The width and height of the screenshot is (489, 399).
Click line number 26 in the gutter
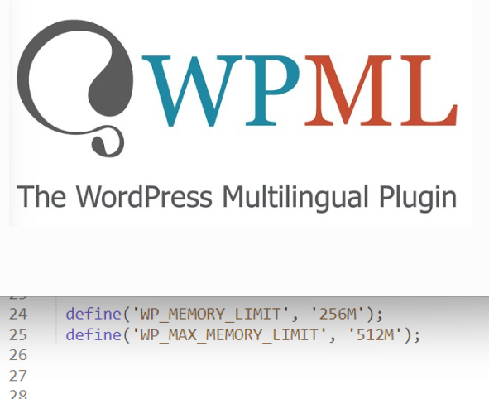point(18,355)
